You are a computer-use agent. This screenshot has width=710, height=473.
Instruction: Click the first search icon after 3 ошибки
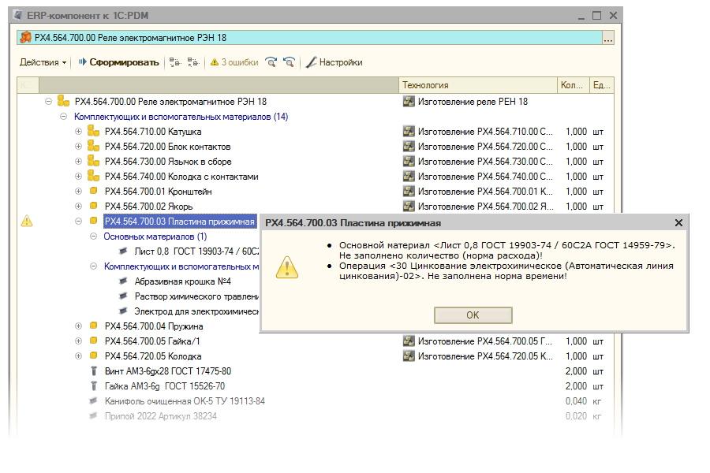[271, 62]
